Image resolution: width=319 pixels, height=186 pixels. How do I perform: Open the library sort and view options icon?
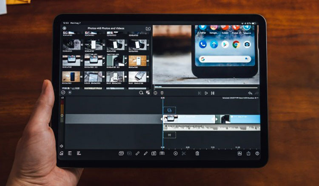click(x=148, y=93)
